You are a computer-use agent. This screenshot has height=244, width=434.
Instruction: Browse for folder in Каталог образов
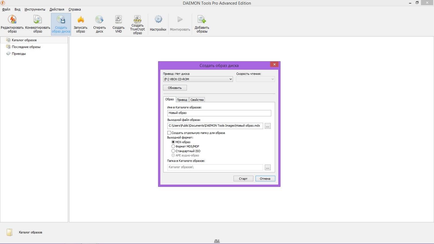[268, 168]
